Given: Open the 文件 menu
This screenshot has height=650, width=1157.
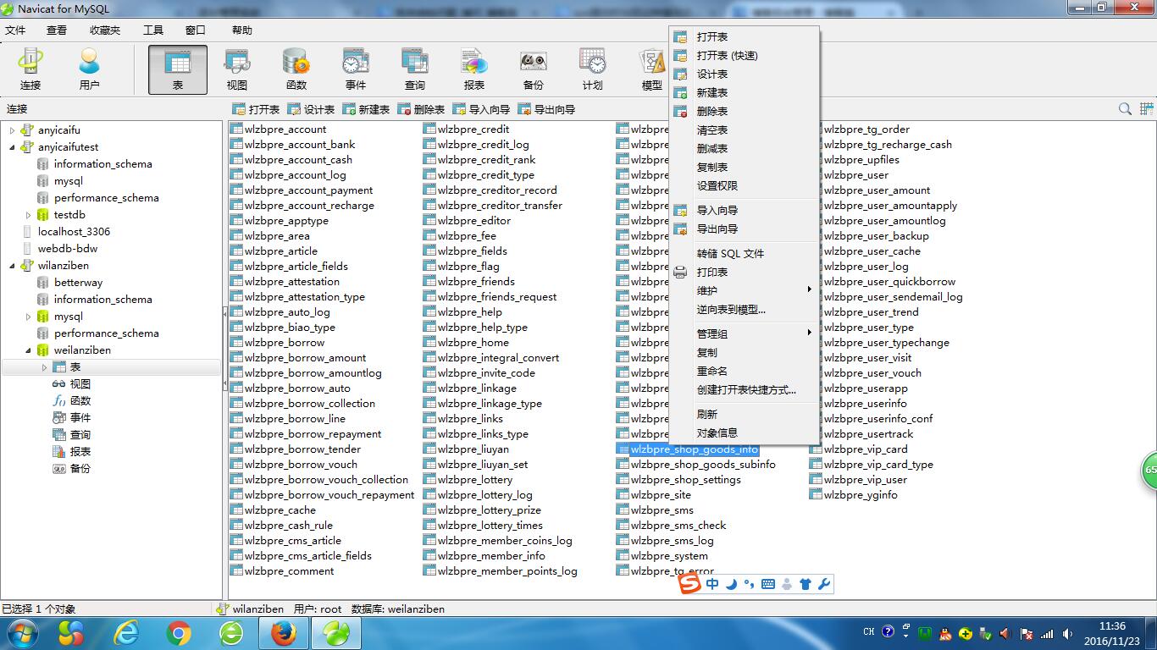Looking at the screenshot, I should coord(15,30).
